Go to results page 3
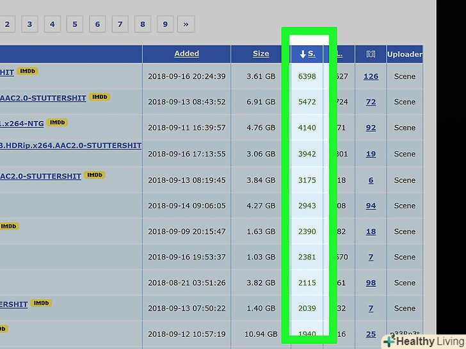The height and width of the screenshot is (349, 466). [x=29, y=24]
